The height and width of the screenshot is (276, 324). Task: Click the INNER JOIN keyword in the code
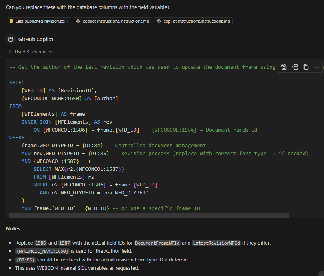[37, 122]
